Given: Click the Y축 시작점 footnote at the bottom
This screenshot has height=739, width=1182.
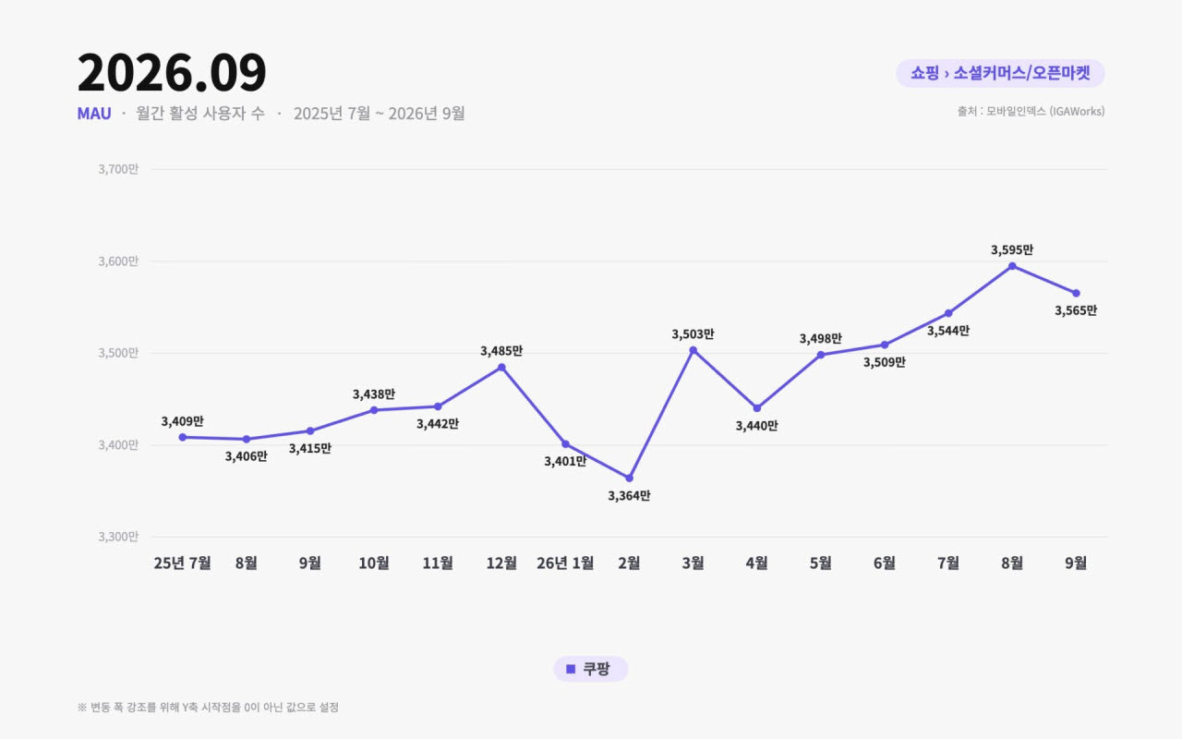Looking at the screenshot, I should (208, 708).
